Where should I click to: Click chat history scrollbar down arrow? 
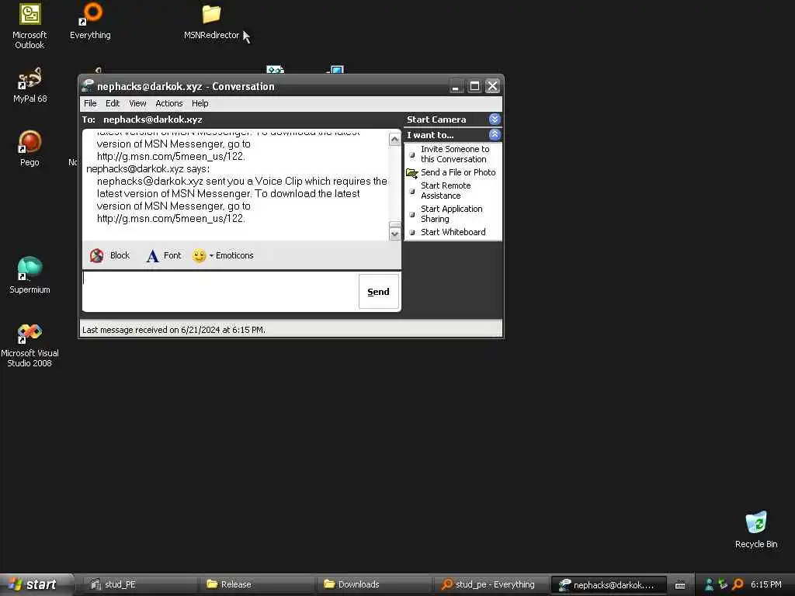(394, 234)
